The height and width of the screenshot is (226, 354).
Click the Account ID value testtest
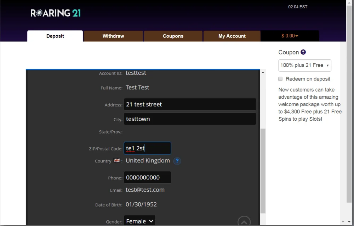coord(136,73)
